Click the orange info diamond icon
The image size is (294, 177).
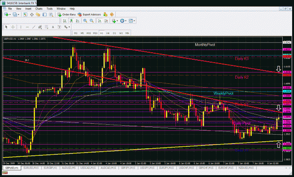point(112,15)
